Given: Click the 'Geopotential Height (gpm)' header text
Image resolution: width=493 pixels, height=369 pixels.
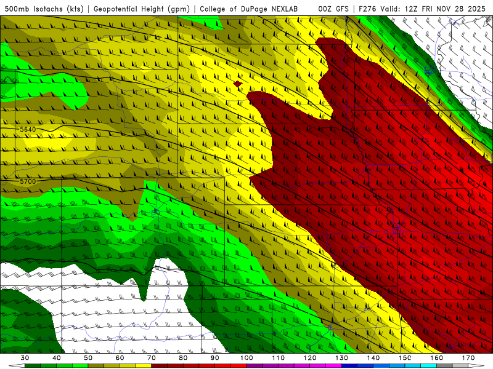Looking at the screenshot, I should click(142, 9).
